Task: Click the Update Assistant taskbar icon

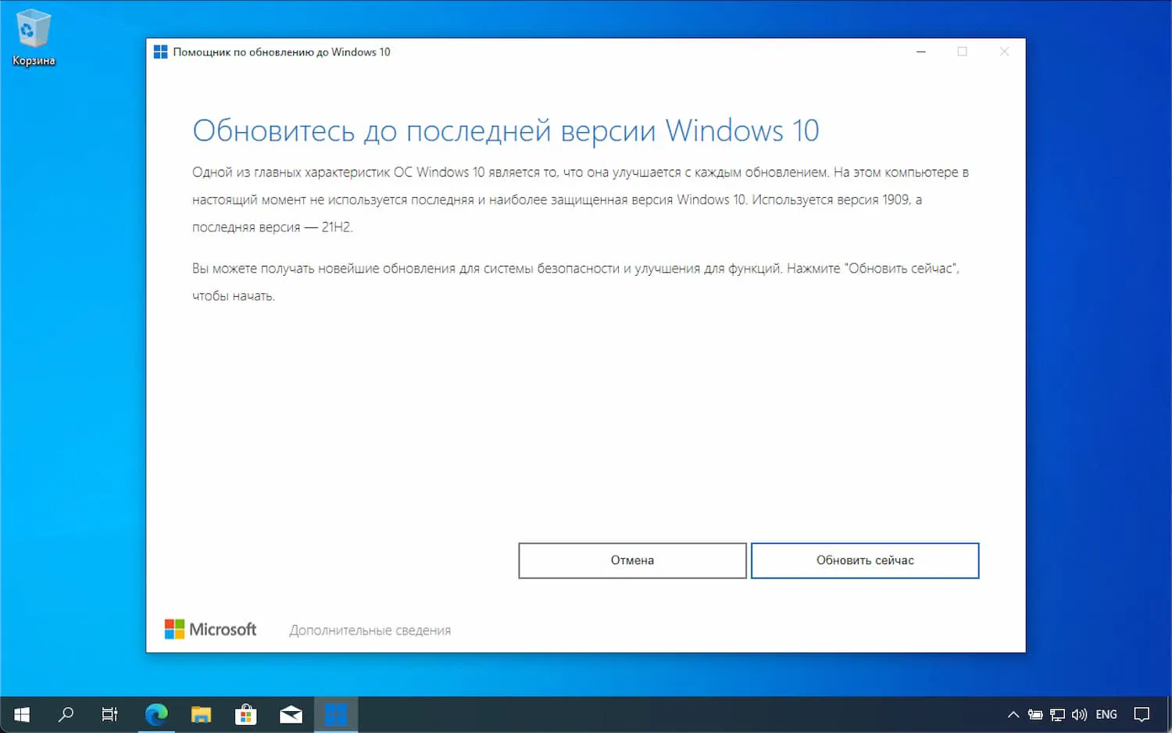Action: click(336, 713)
